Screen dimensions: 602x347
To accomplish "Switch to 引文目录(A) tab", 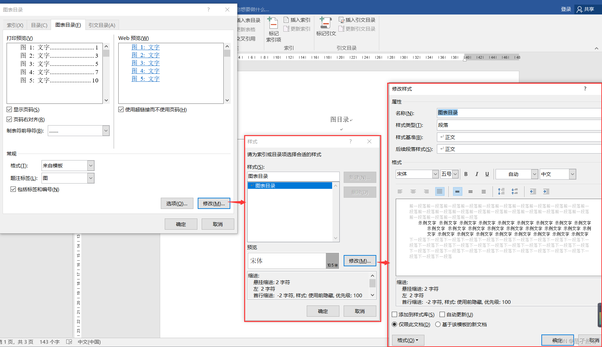I will coord(102,25).
